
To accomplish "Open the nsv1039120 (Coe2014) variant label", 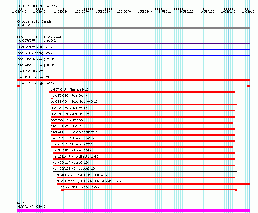I will point(35,47).
